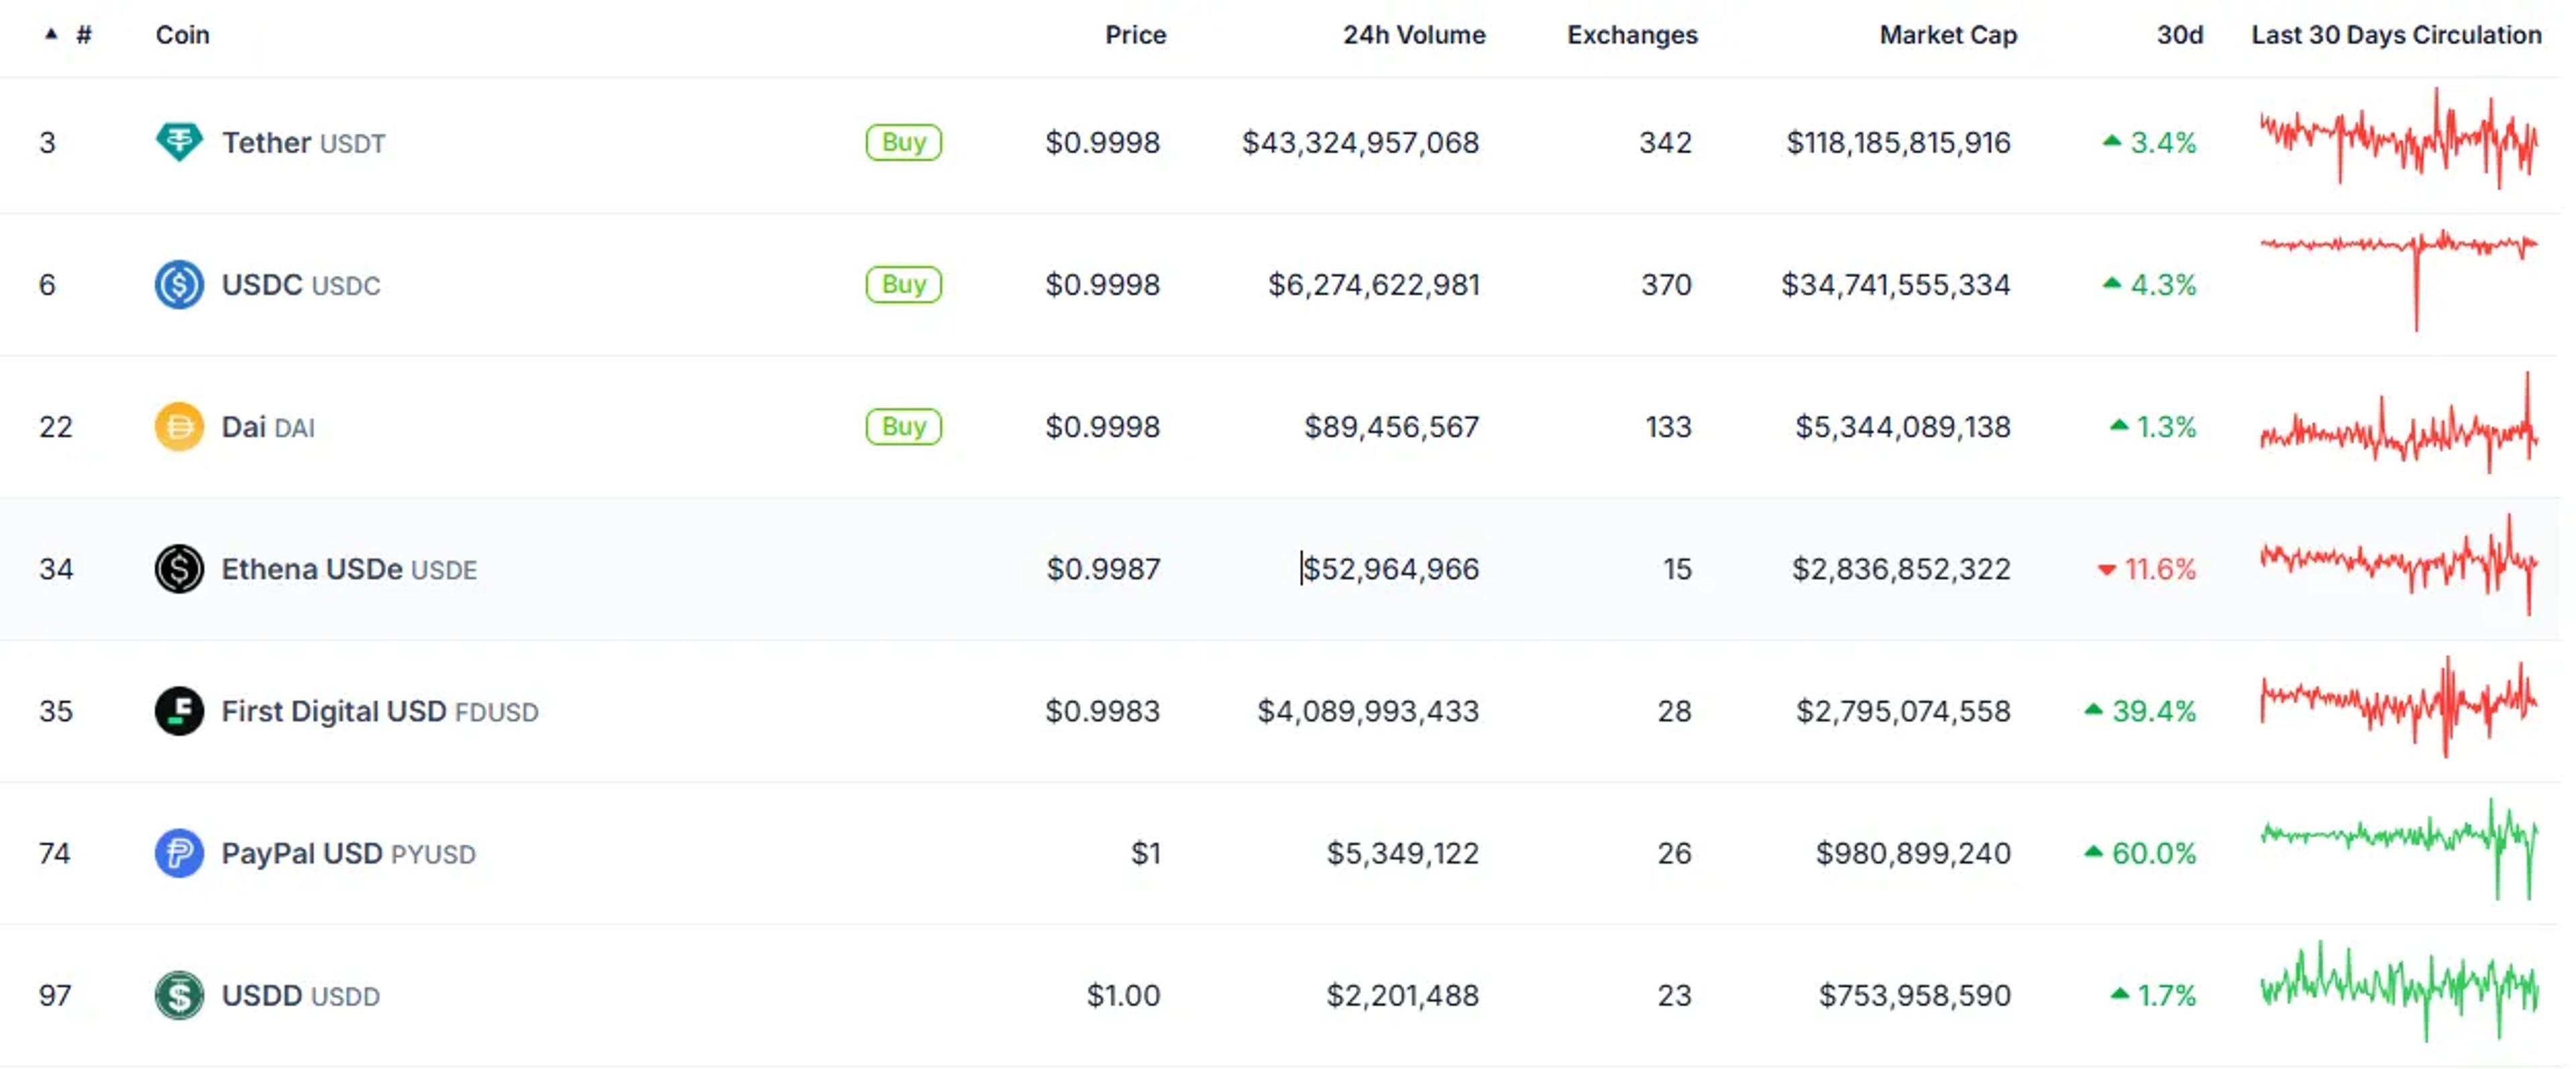This screenshot has width=2576, height=1069.
Task: Click rank number 74 for PayPal USD
Action: pos(55,853)
